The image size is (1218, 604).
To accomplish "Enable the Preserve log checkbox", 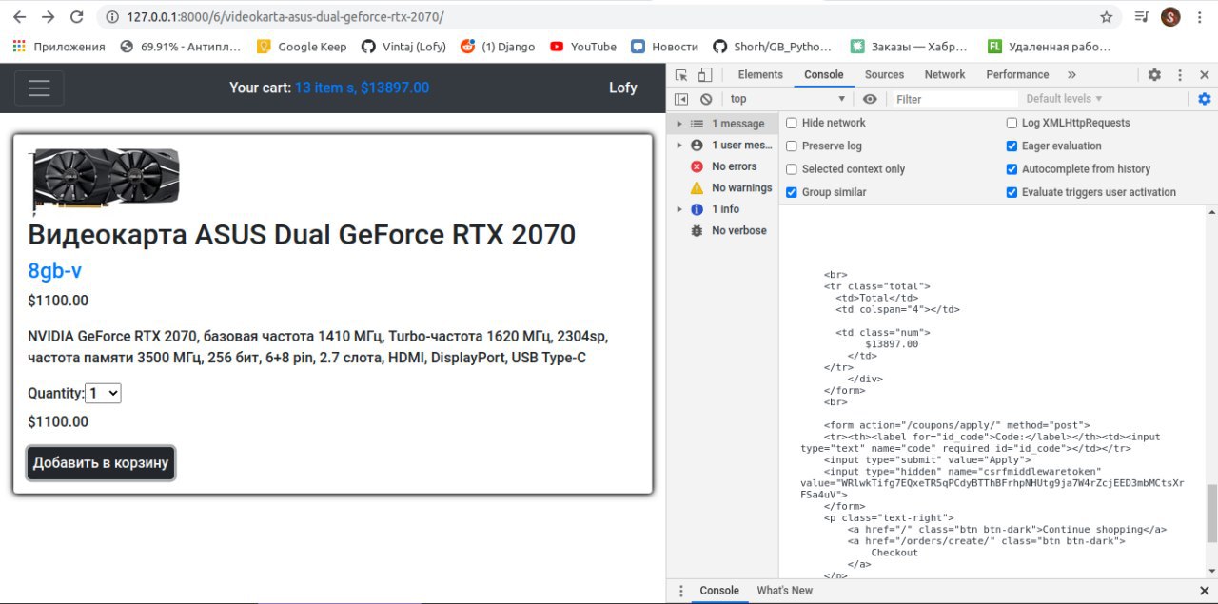I will pyautogui.click(x=791, y=146).
